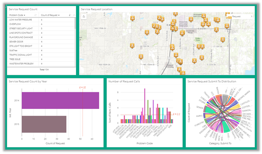Click the map home extent button
Screen dimensions: 262x154
(x=84, y=16)
